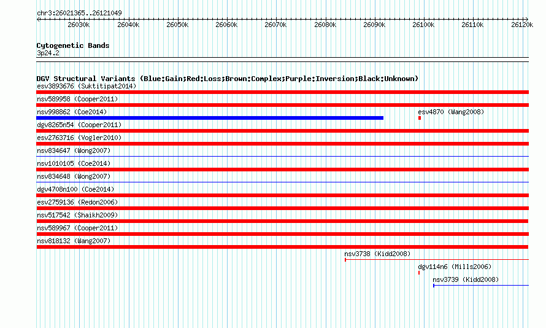The image size is (546, 328).
Task: Click the 26060k ruler tick label
Action: point(226,25)
